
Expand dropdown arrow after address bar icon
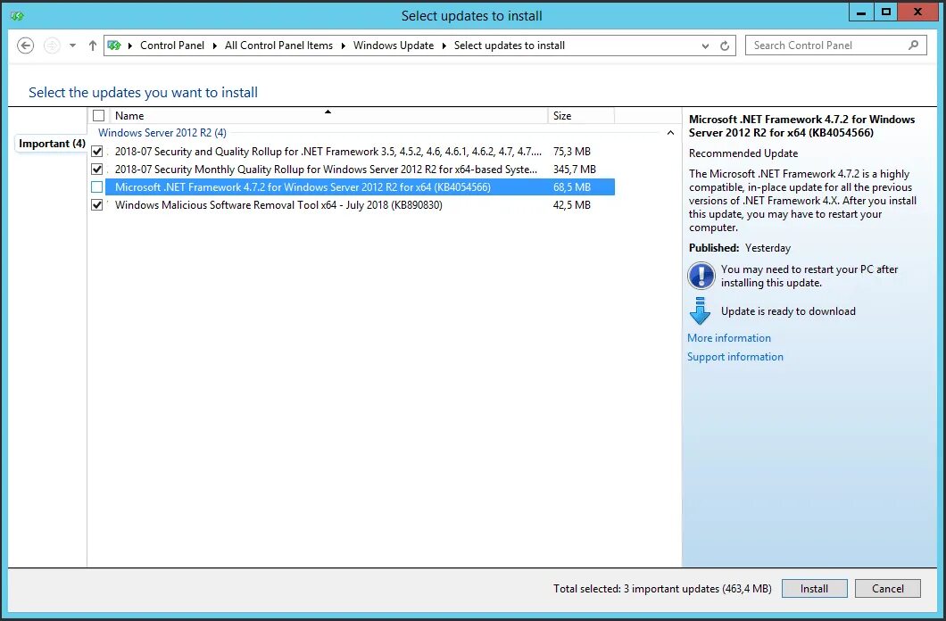129,46
